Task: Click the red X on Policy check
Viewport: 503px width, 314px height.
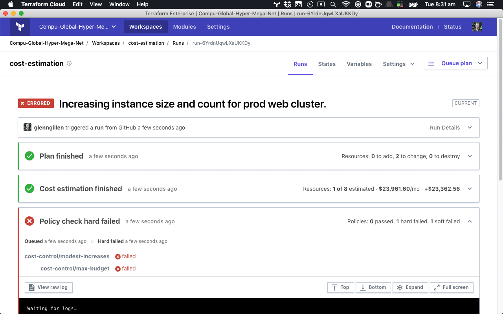Action: coord(29,221)
